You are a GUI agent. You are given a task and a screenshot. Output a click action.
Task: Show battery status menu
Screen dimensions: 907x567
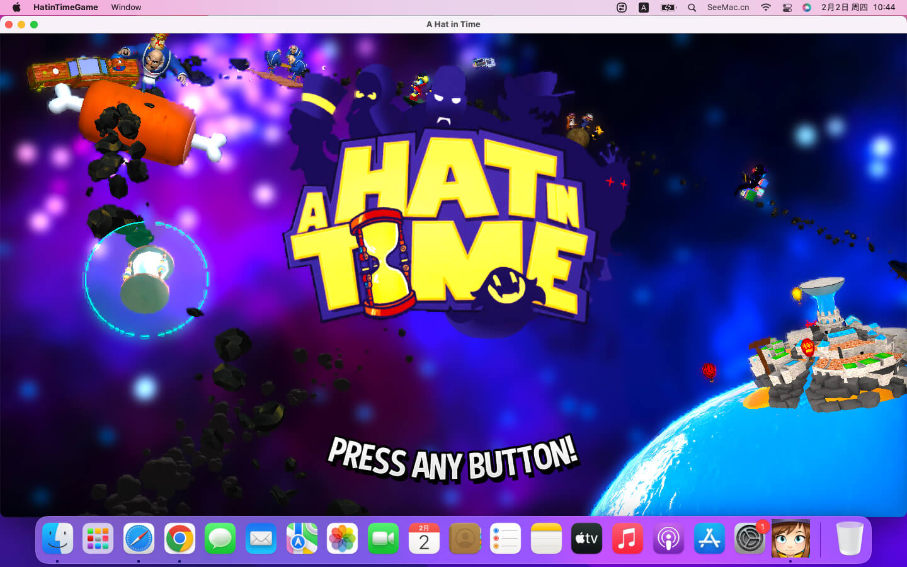pos(668,8)
